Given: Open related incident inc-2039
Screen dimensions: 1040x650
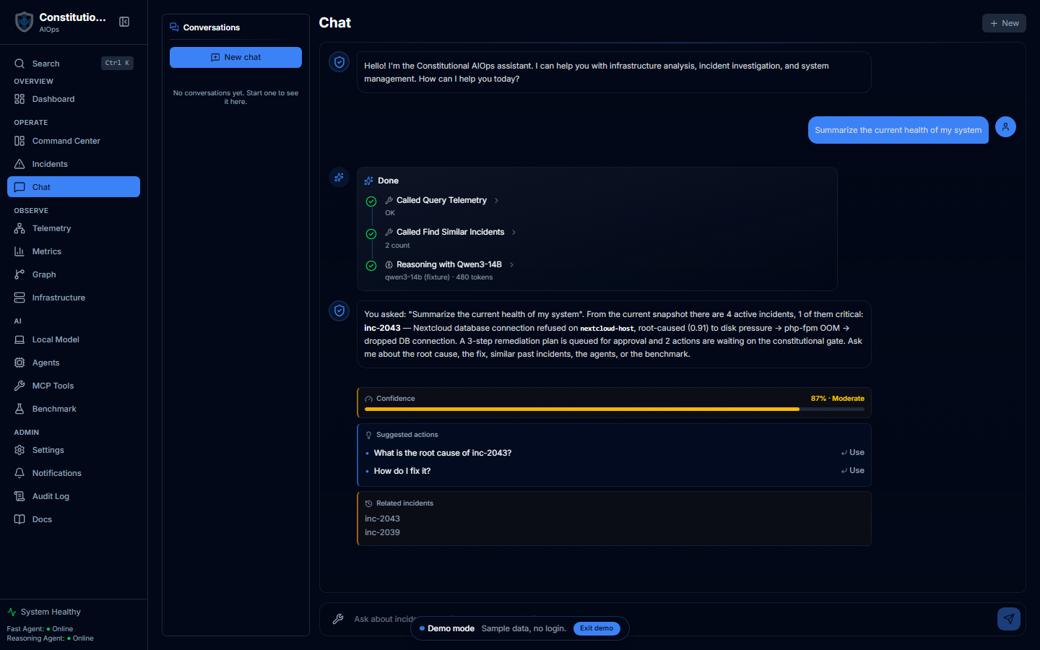Looking at the screenshot, I should tap(382, 532).
